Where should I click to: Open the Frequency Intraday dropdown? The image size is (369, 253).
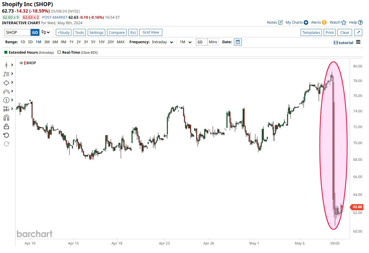[x=163, y=42]
